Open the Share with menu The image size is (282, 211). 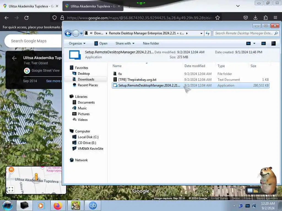(125, 43)
